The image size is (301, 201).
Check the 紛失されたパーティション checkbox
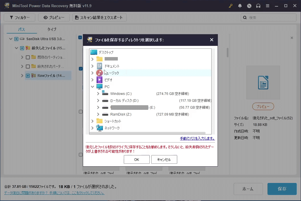pyautogui.click(x=28, y=67)
